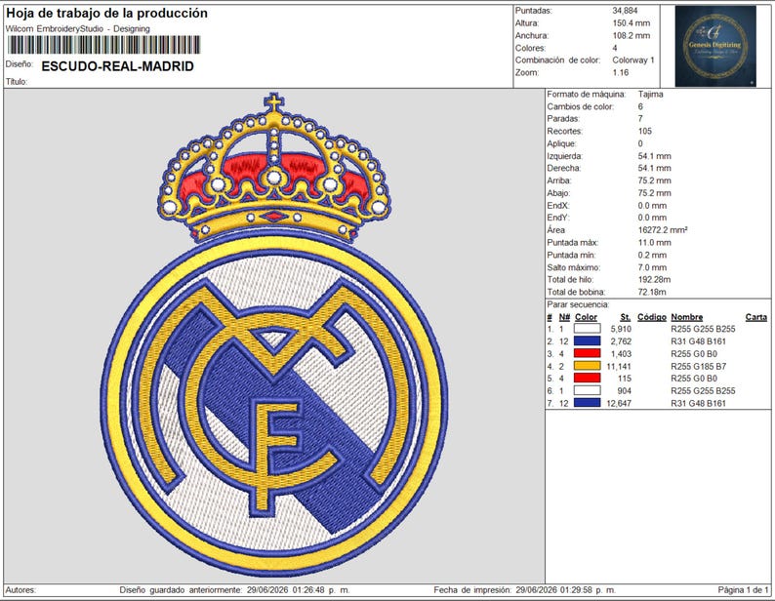Click stitch count 2,762 in row 2
Viewport: 775px width, 601px height.
[621, 341]
